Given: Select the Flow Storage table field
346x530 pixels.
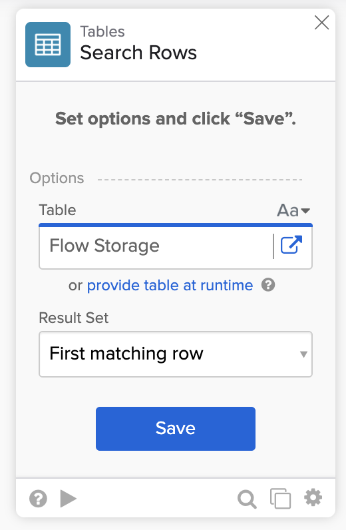Looking at the screenshot, I should click(156, 246).
